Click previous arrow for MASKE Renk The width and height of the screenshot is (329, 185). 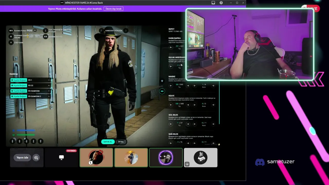click(x=195, y=86)
